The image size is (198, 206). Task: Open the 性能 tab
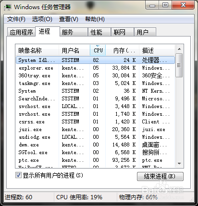[99, 32]
